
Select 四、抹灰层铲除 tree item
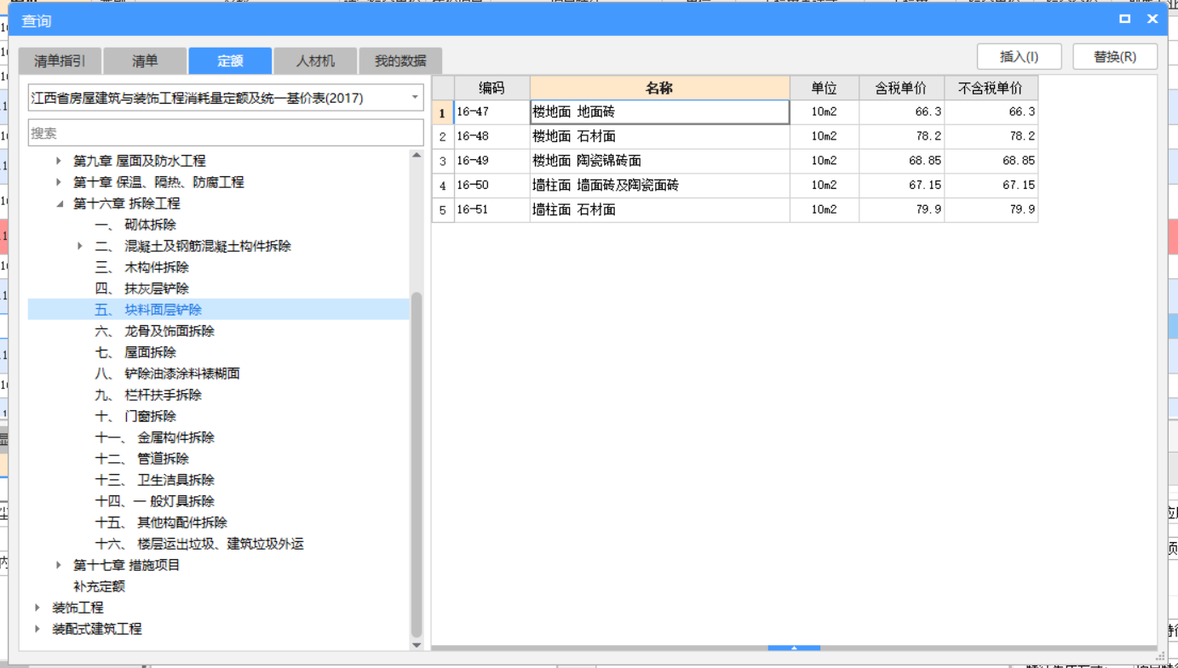click(141, 288)
